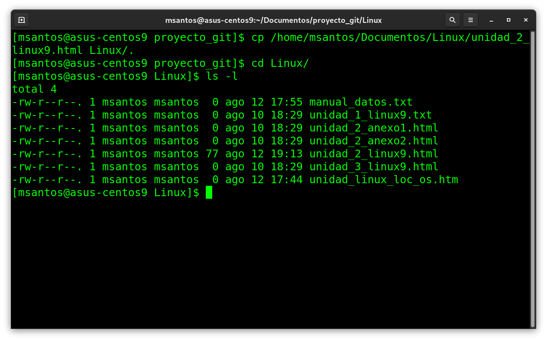547x341 pixels.
Task: Minimize the terminal window
Action: pos(491,20)
